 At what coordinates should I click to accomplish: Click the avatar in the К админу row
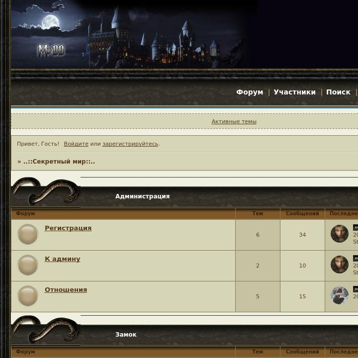pyautogui.click(x=340, y=265)
